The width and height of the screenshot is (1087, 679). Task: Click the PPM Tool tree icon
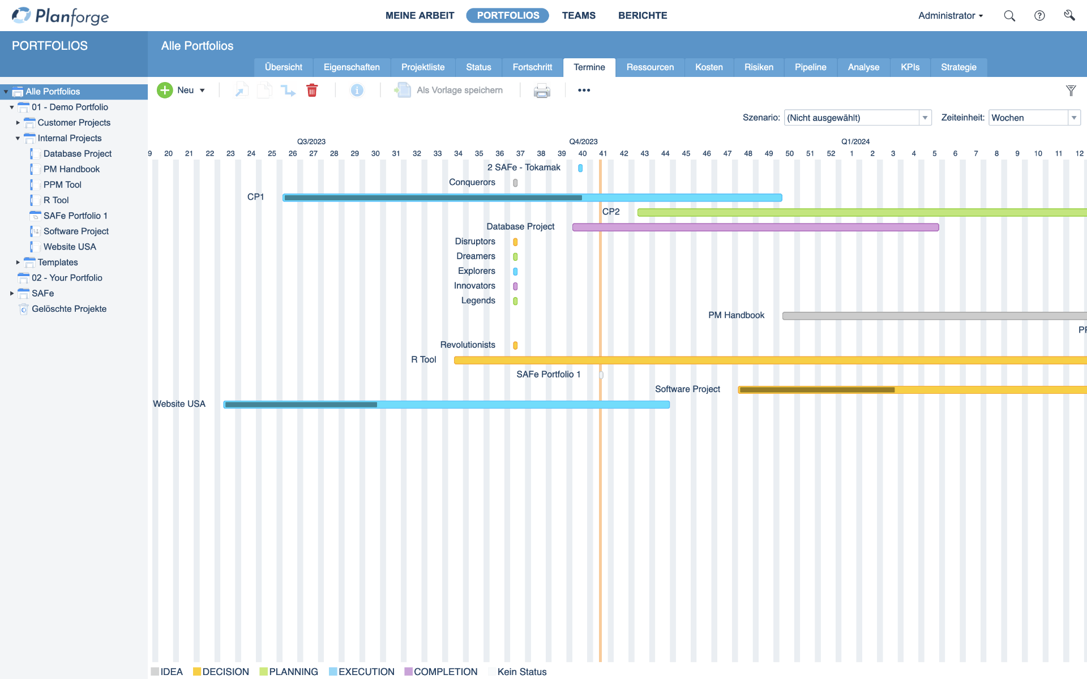[x=35, y=184]
